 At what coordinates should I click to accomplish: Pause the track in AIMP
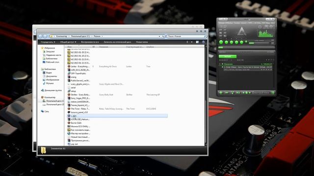226,42
